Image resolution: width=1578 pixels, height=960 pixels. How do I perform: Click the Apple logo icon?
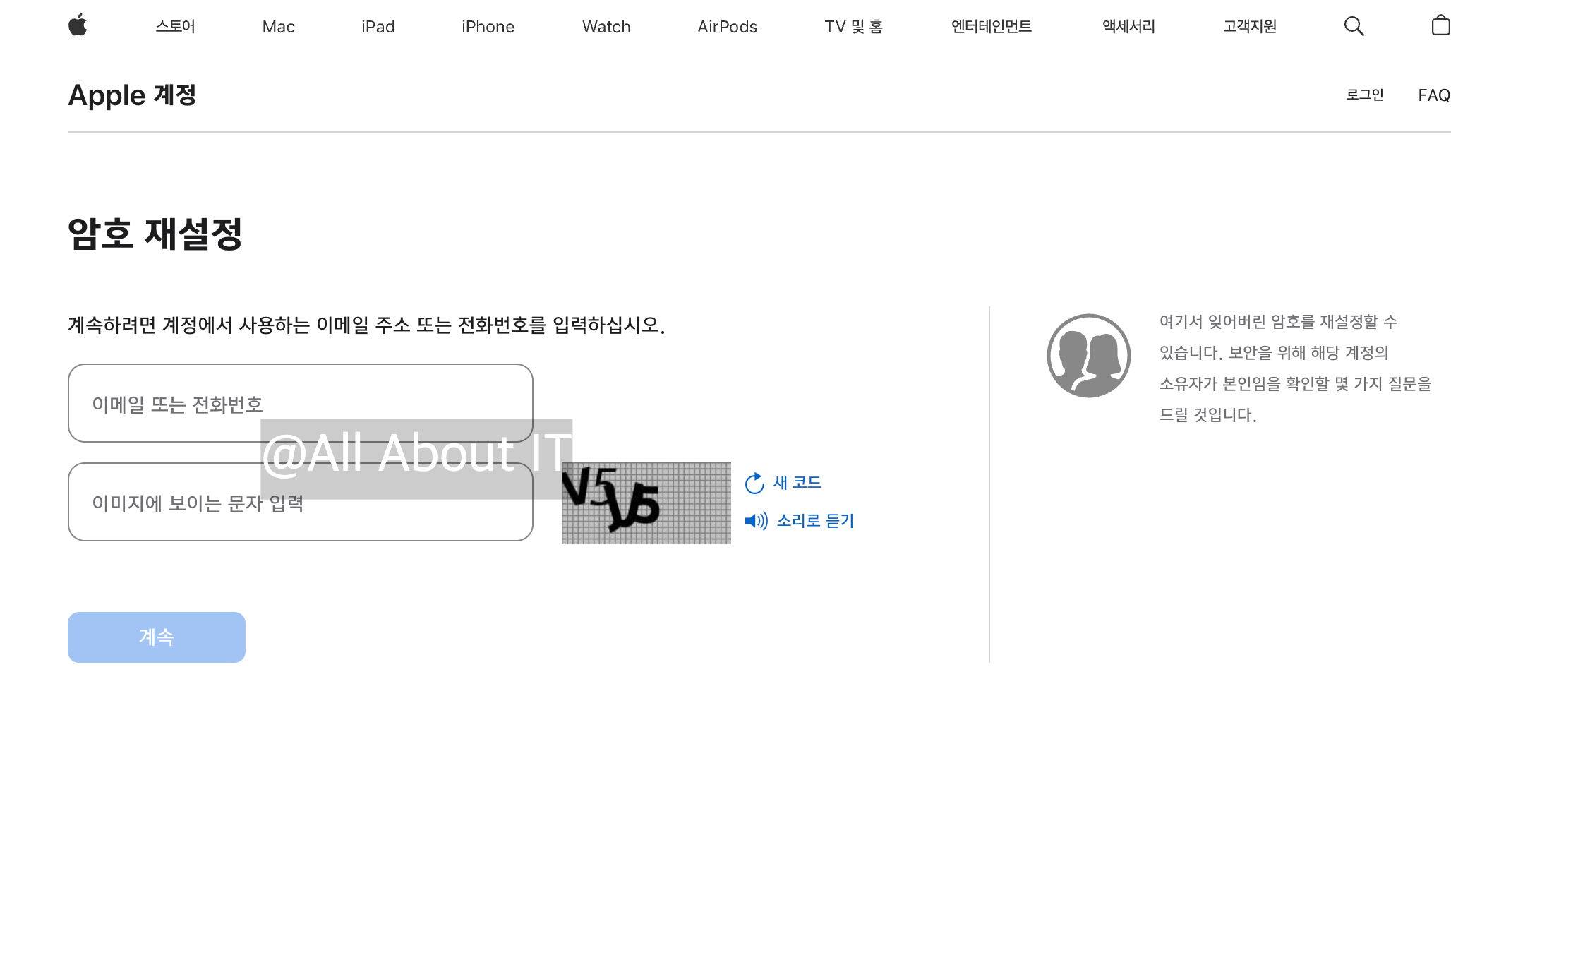tap(78, 25)
